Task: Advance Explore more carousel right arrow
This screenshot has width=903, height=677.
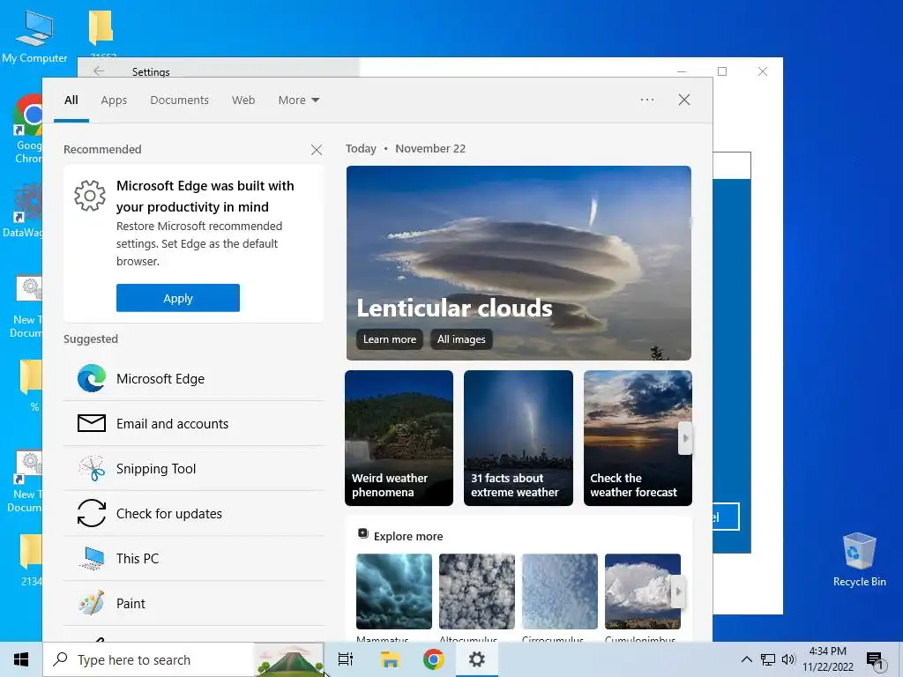Action: [678, 591]
